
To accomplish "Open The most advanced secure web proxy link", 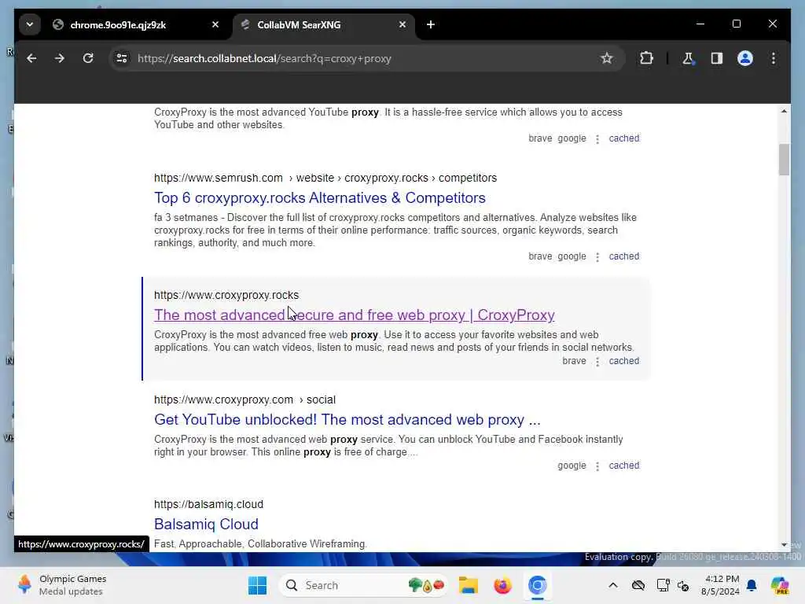I will (355, 315).
